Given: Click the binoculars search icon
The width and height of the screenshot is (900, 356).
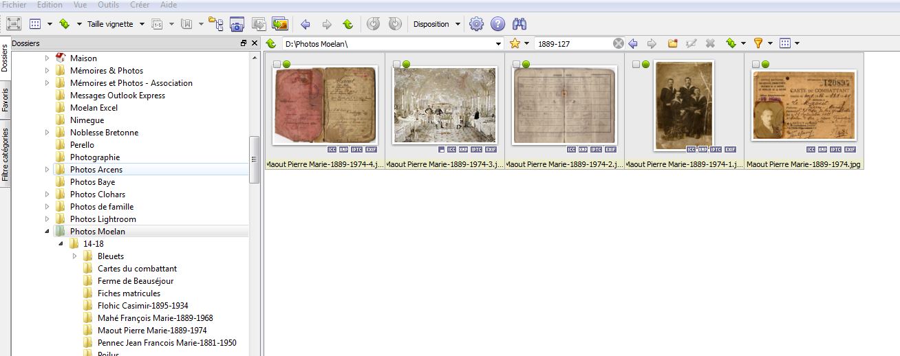Looking at the screenshot, I should (x=519, y=24).
